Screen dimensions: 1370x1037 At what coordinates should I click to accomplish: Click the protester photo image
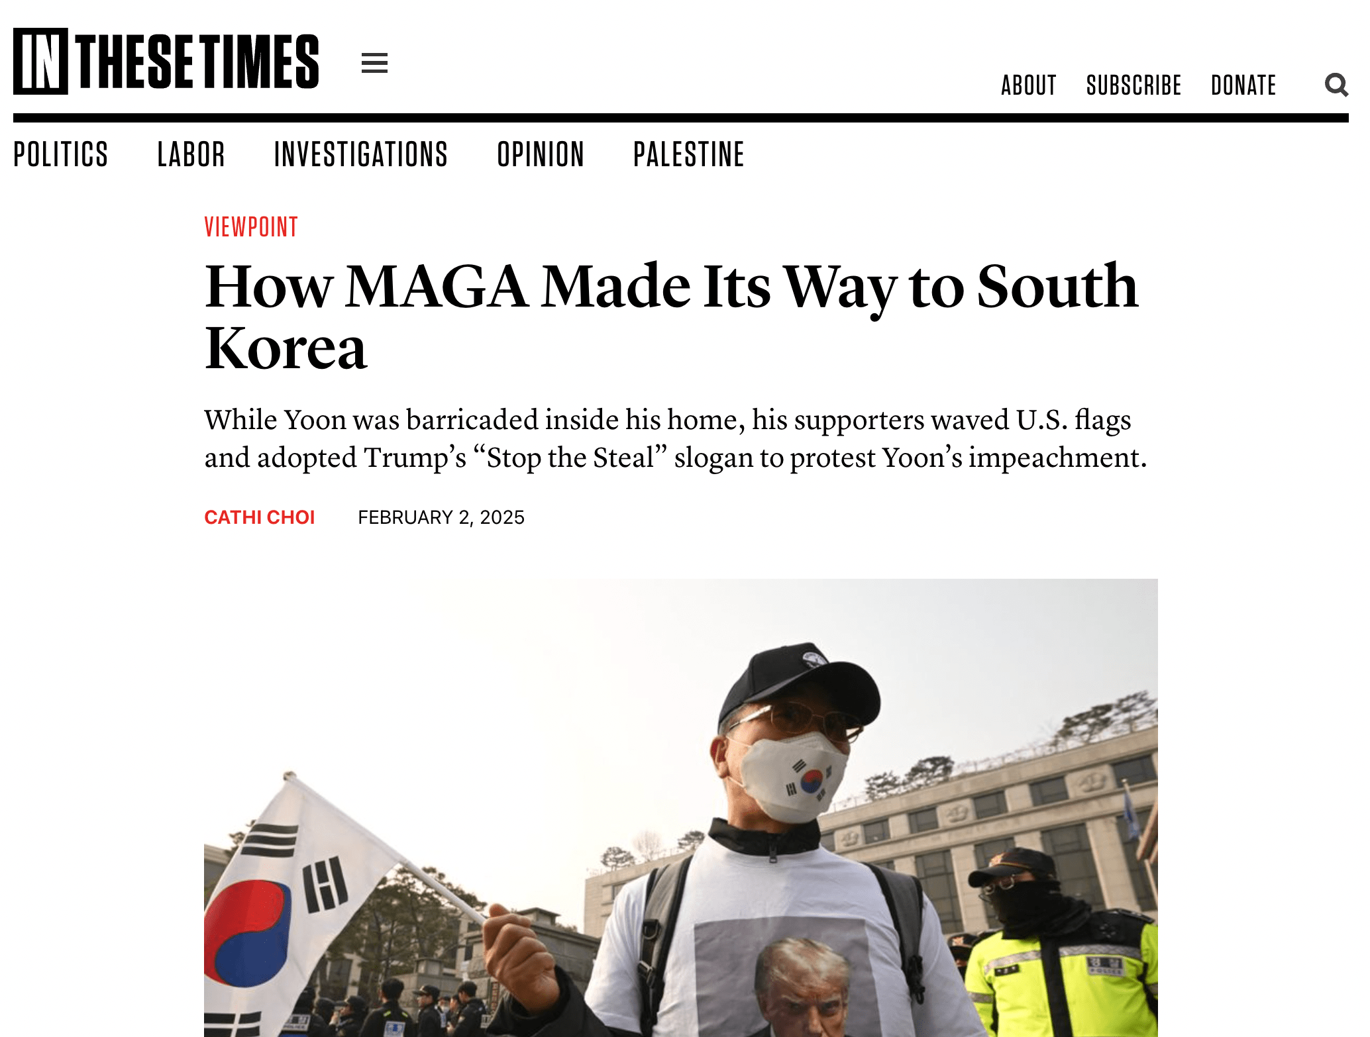pos(681,808)
